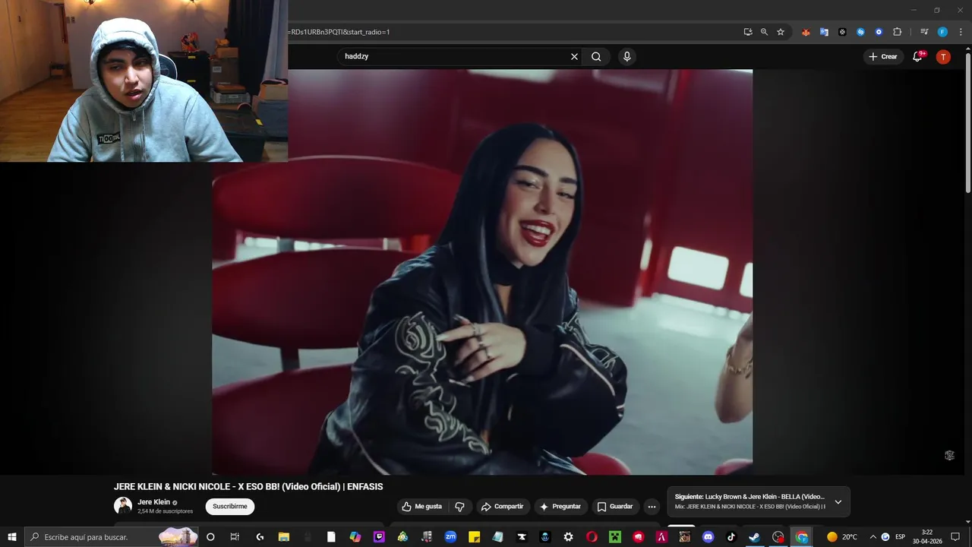Click the 'Siguiente: Lucky Brown & Jere Klein' text
This screenshot has width=972, height=547.
click(750, 497)
